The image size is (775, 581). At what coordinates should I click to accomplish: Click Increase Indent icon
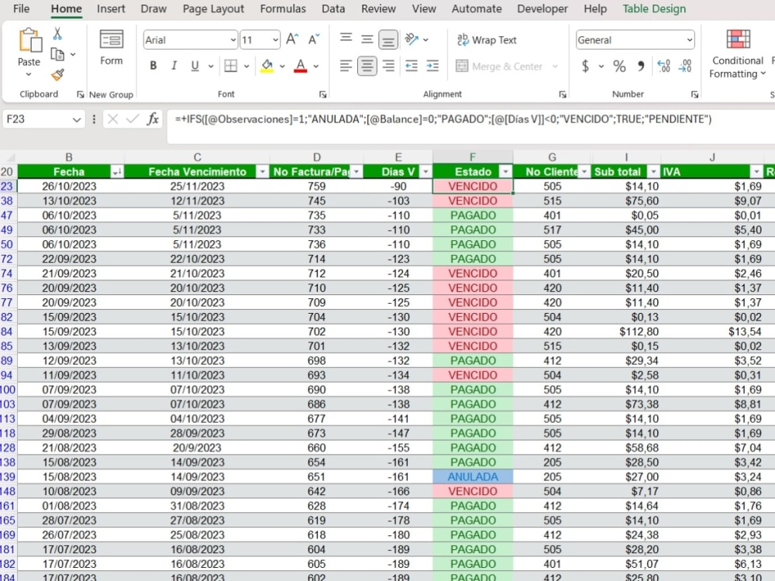[432, 66]
